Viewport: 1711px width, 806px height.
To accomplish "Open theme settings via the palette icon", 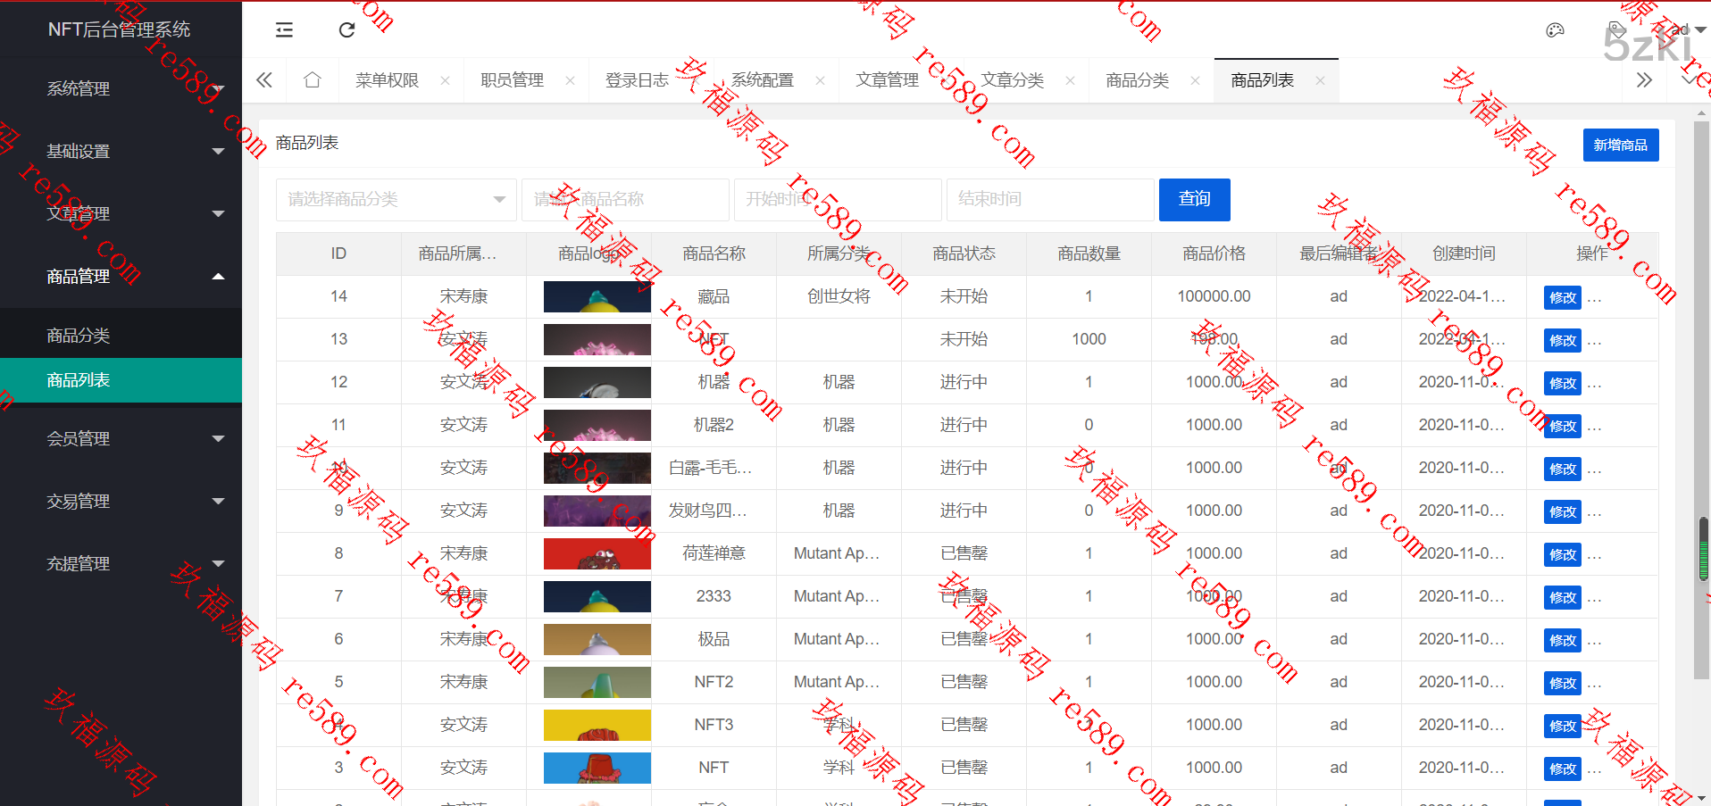I will [x=1555, y=29].
